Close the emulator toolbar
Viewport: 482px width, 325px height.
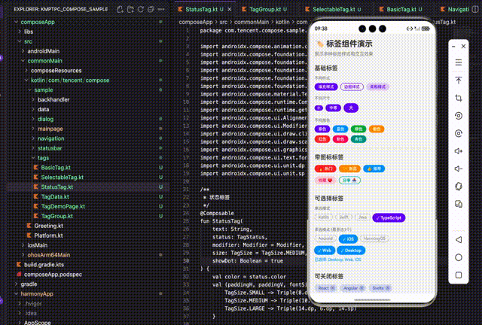click(x=463, y=47)
